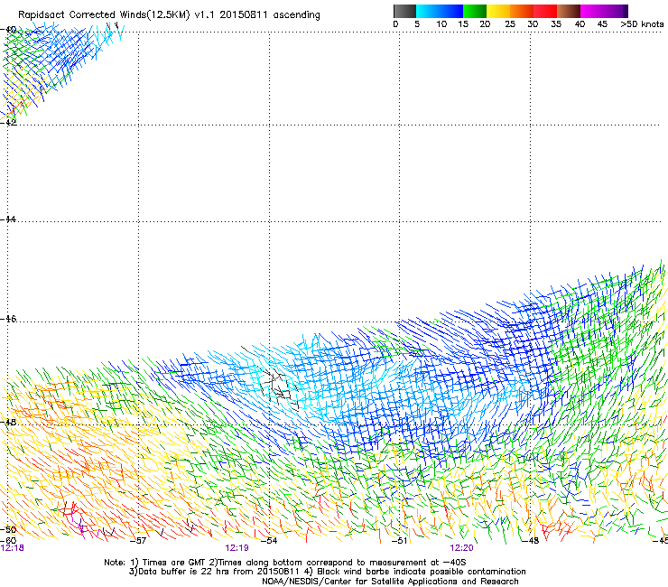
Task: Click the purple time label '12:20'
Action: [461, 548]
